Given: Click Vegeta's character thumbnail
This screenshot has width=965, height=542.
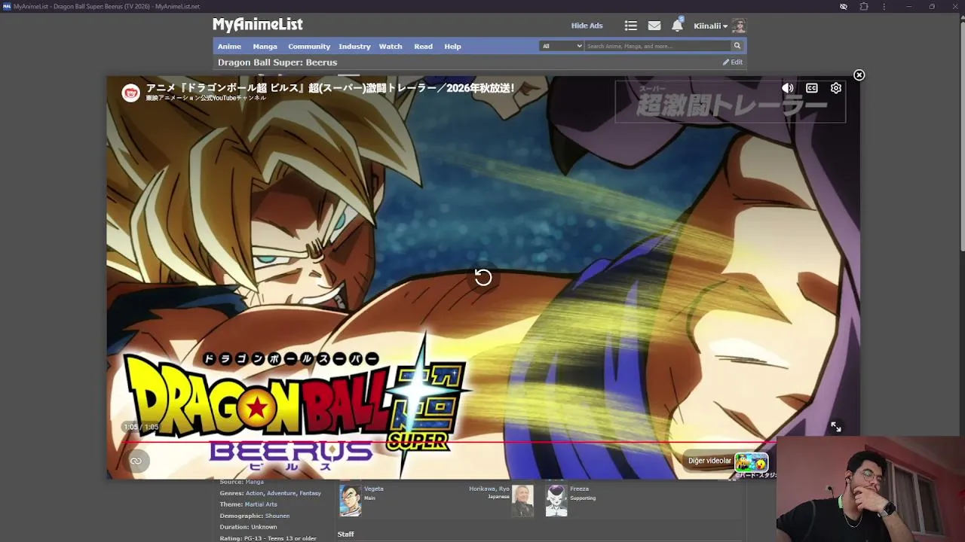Looking at the screenshot, I should click(x=350, y=500).
